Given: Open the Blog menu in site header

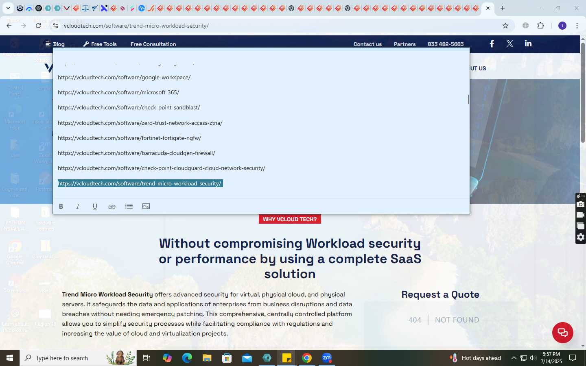Looking at the screenshot, I should click(x=55, y=44).
